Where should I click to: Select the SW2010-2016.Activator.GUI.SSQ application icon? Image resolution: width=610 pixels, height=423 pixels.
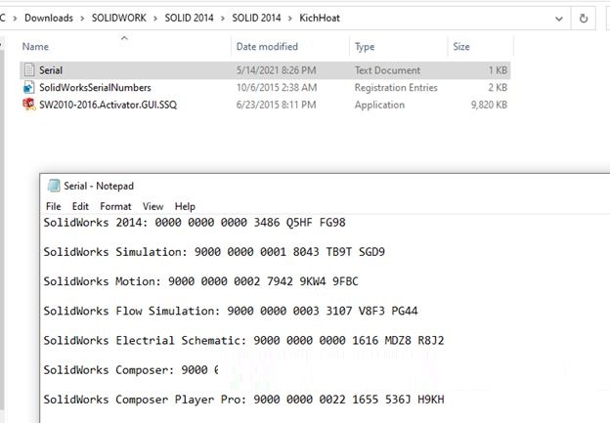(28, 105)
